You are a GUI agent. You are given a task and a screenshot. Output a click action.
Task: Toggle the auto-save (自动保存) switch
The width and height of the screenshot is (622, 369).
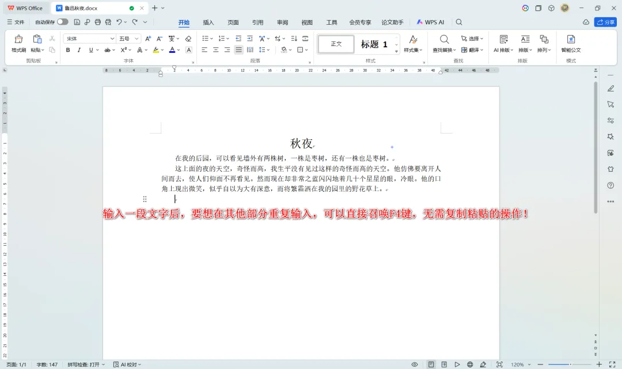pos(62,22)
